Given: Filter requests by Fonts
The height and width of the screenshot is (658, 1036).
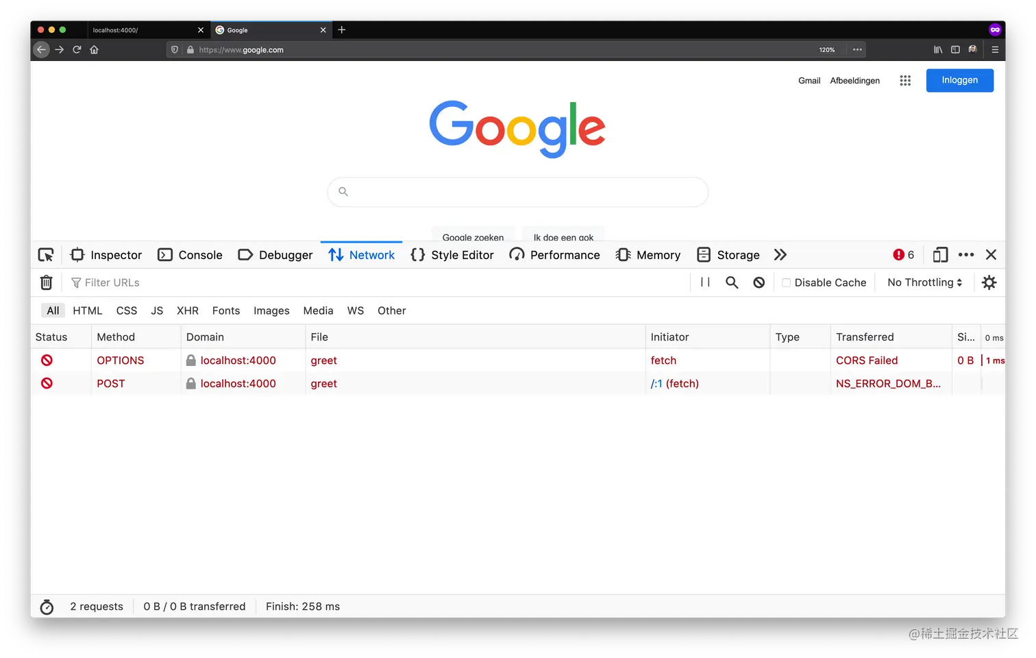Looking at the screenshot, I should coord(226,310).
